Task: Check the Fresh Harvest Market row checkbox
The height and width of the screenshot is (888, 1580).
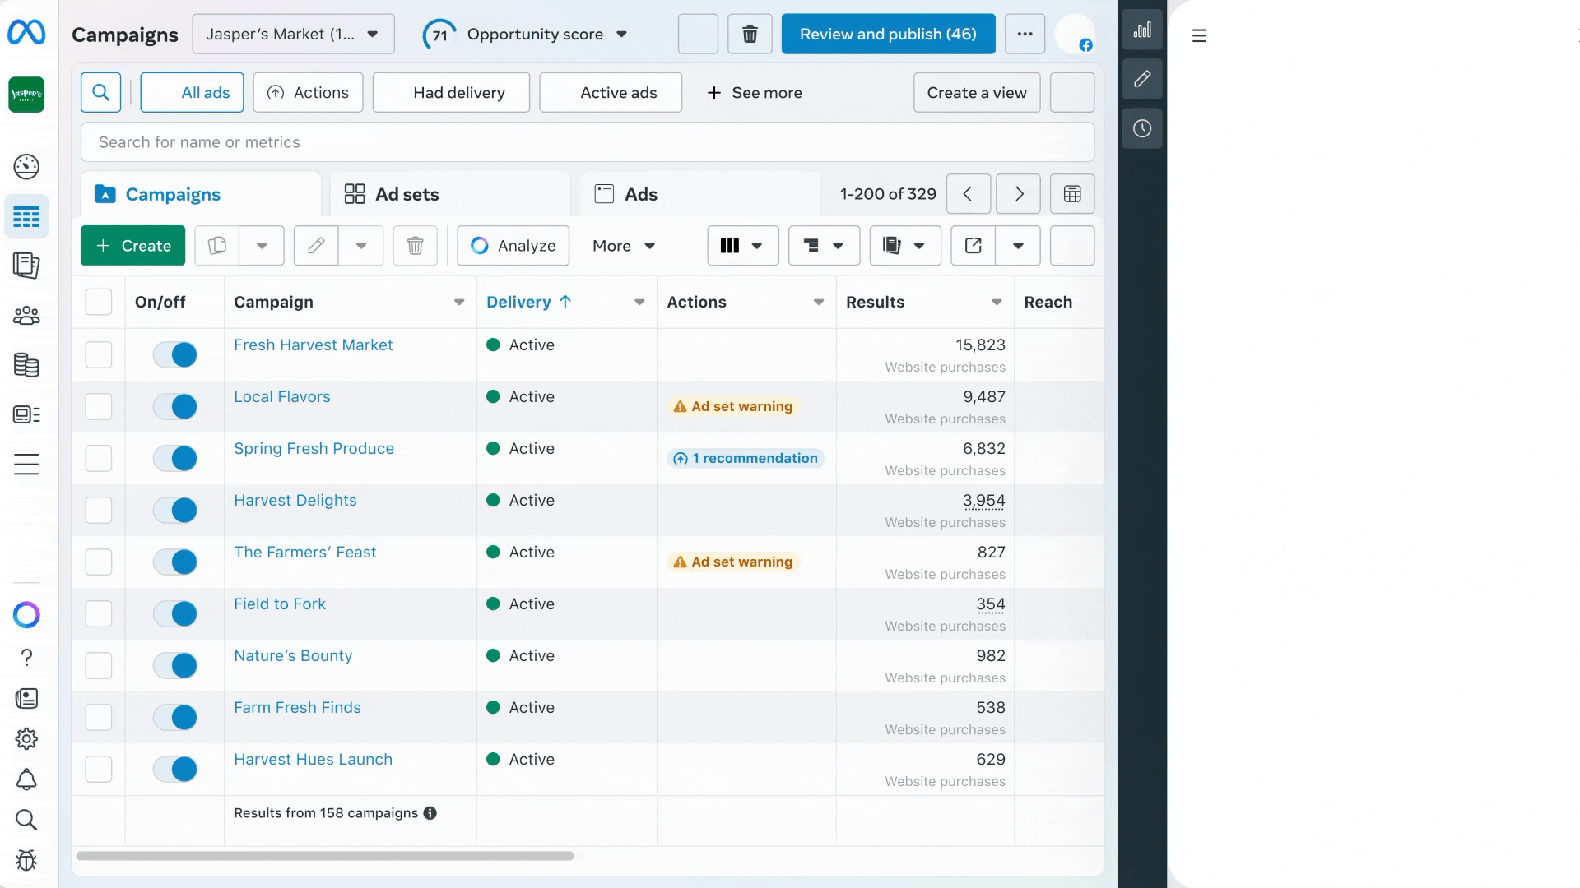Action: coord(99,354)
